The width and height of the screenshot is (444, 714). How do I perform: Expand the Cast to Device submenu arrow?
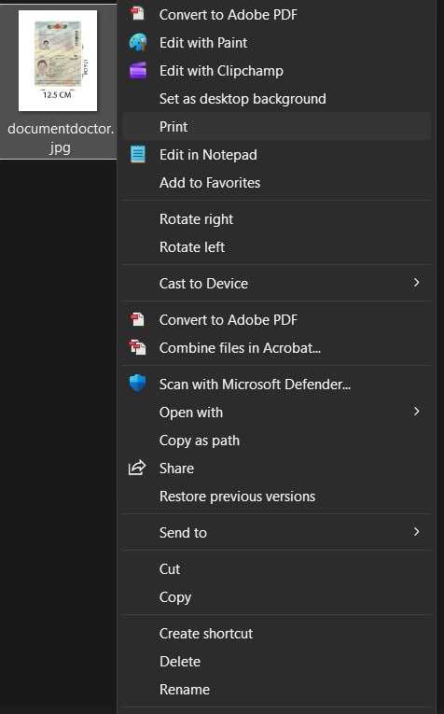[x=416, y=283]
